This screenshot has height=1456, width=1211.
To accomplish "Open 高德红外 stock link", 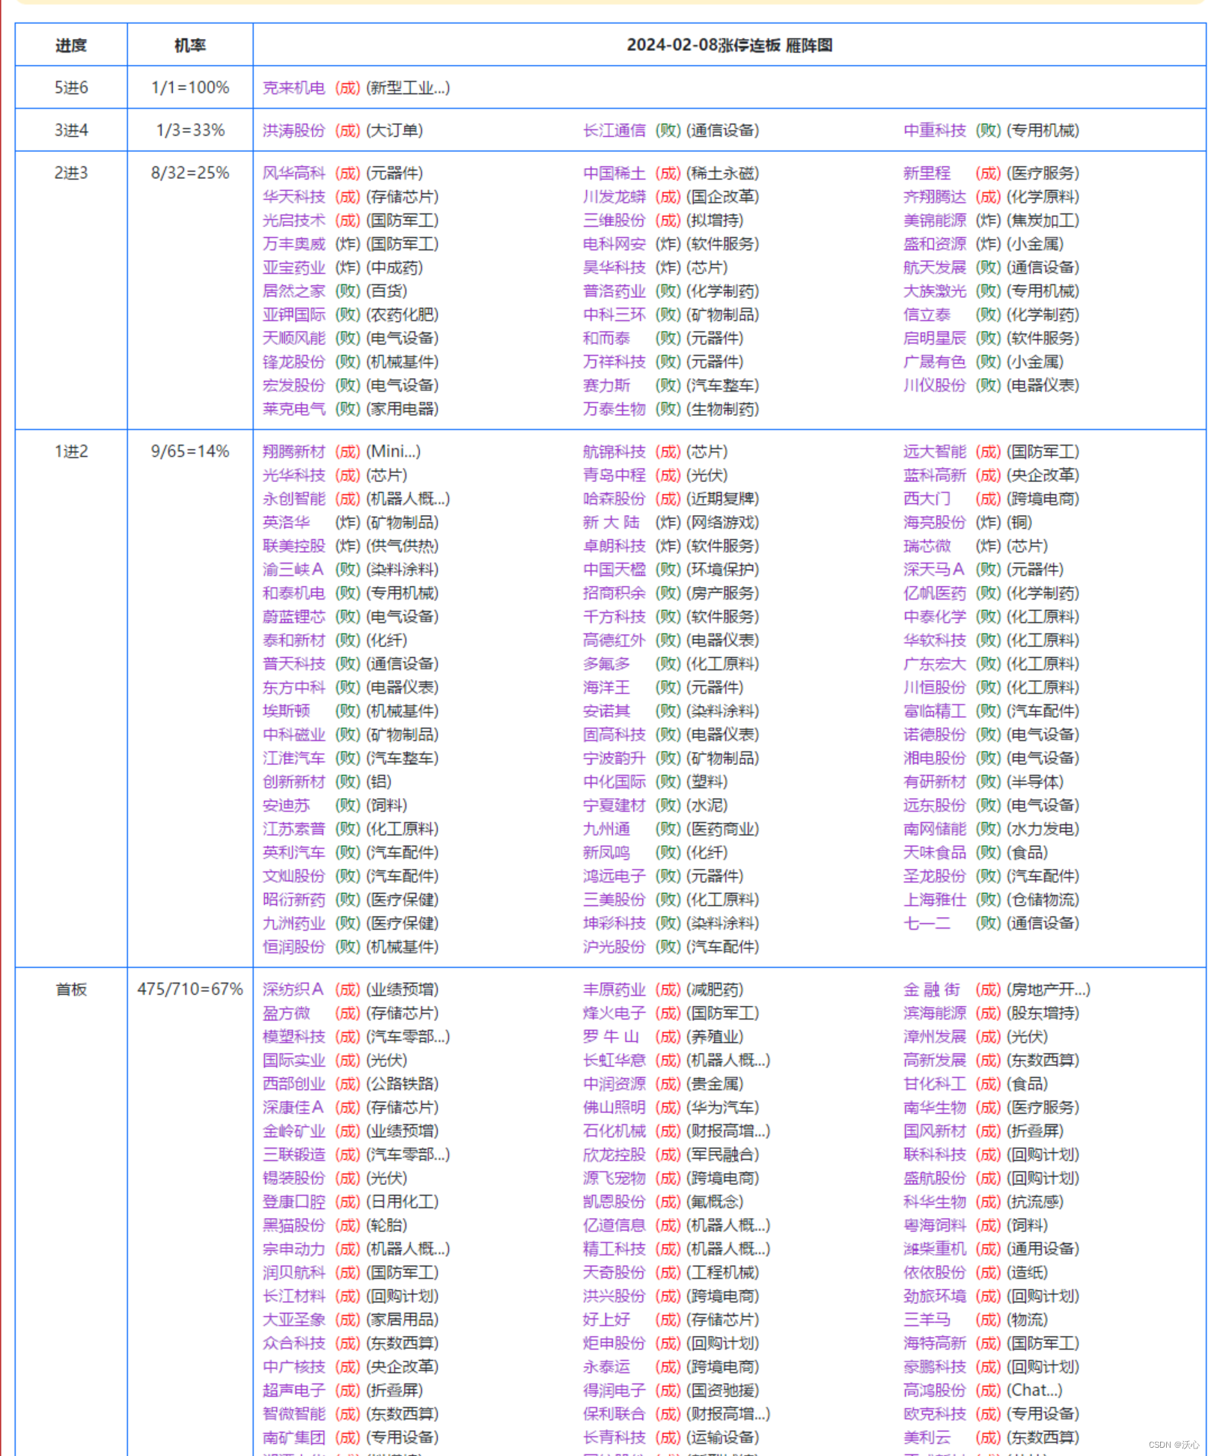I will (x=614, y=640).
